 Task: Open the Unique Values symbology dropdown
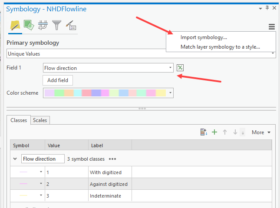point(141,53)
